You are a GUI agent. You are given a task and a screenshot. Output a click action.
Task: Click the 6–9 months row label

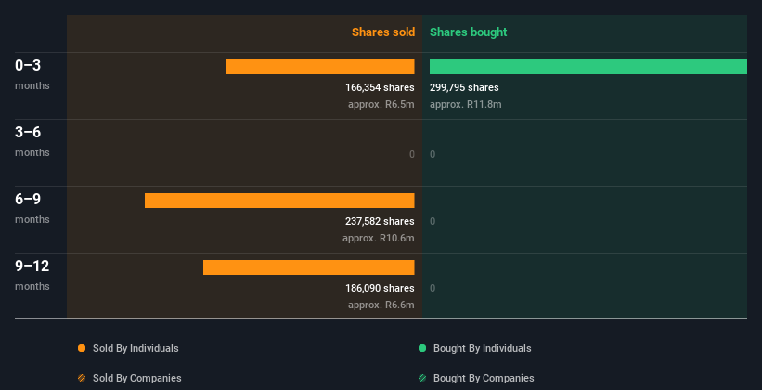[x=32, y=208]
